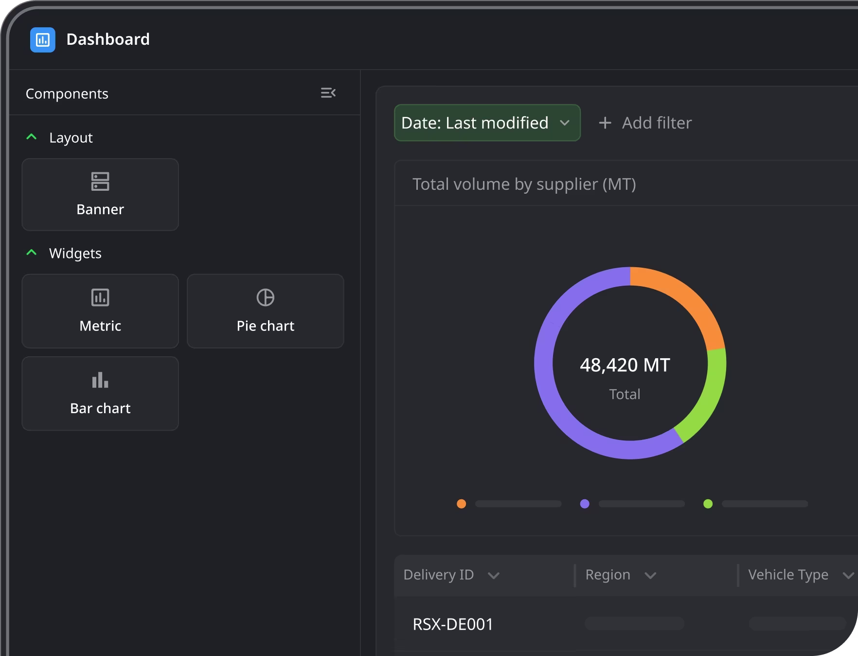Open the Region column sort chevron
858x656 pixels.
point(650,576)
